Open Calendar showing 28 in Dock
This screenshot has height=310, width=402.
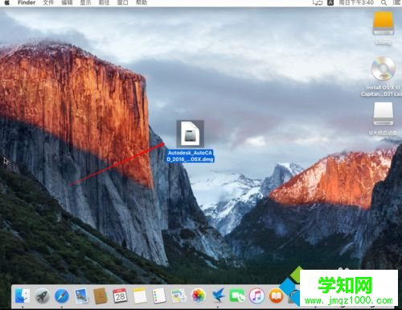click(120, 296)
